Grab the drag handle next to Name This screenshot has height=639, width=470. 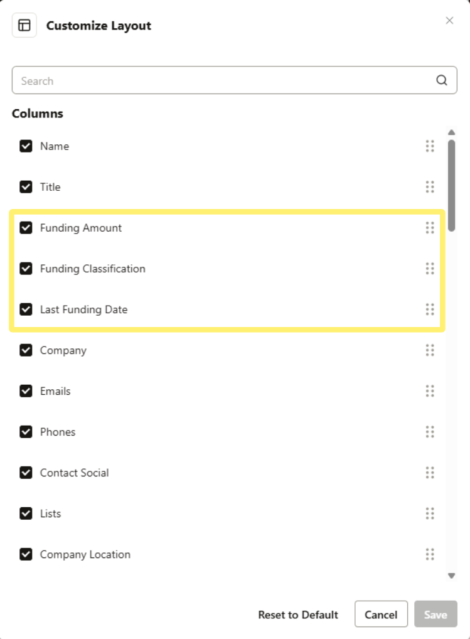click(430, 146)
